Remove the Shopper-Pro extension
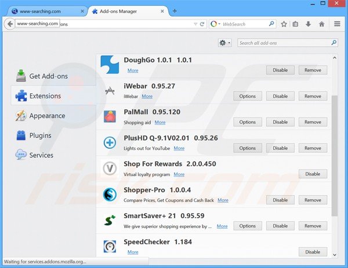 tap(313, 200)
